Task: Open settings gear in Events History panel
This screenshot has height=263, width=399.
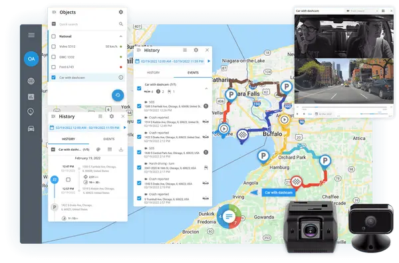Action: pyautogui.click(x=196, y=50)
